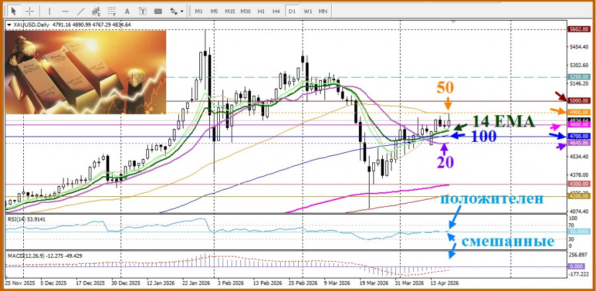The height and width of the screenshot is (291, 596).
Task: Click the MACD 0.000 level label
Action: coord(576,266)
